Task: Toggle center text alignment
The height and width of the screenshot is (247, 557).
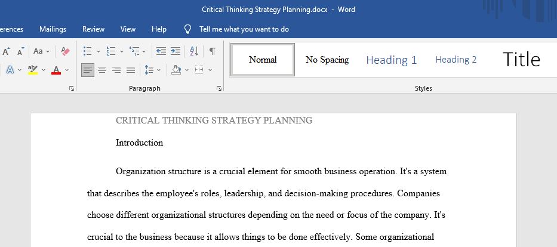Action: [102, 70]
